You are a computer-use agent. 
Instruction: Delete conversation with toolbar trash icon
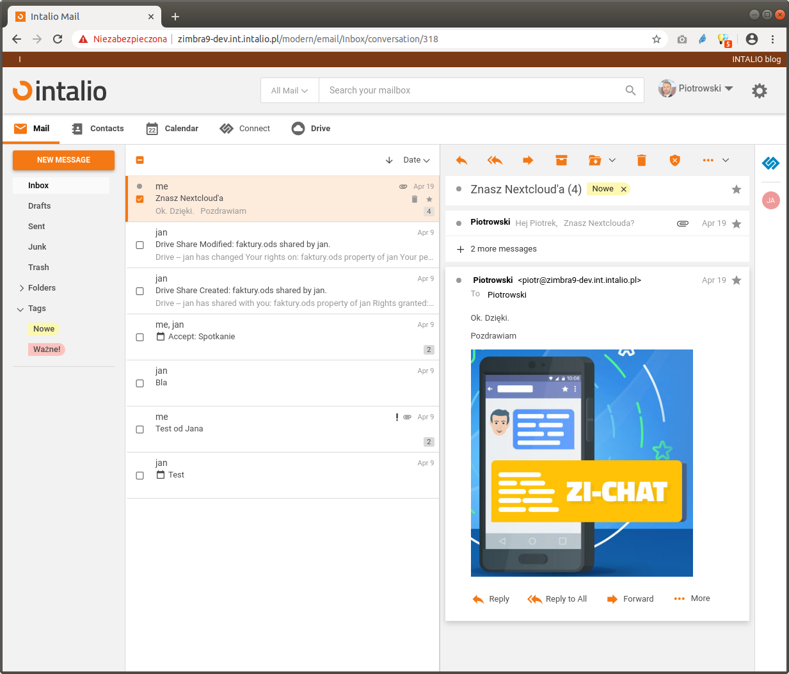(642, 160)
